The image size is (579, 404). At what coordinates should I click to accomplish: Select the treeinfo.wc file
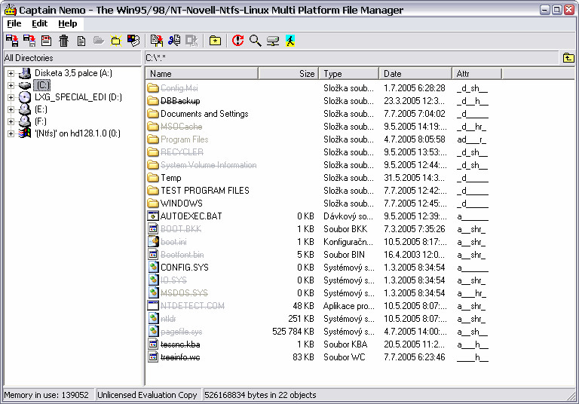click(x=180, y=357)
